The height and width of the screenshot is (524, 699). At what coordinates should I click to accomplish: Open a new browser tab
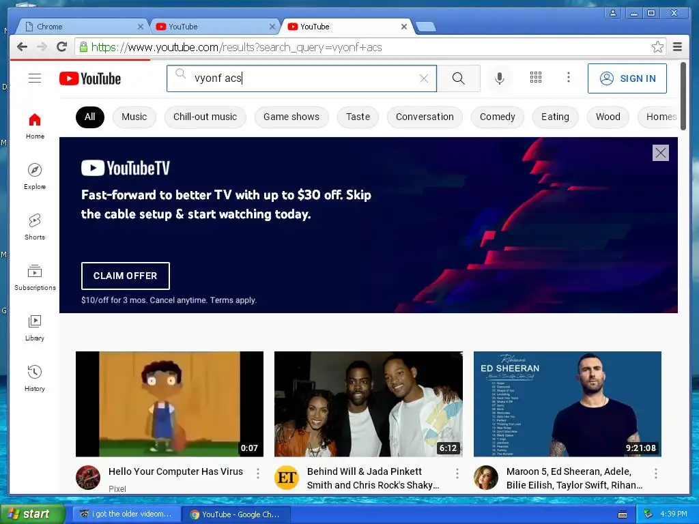click(x=426, y=27)
